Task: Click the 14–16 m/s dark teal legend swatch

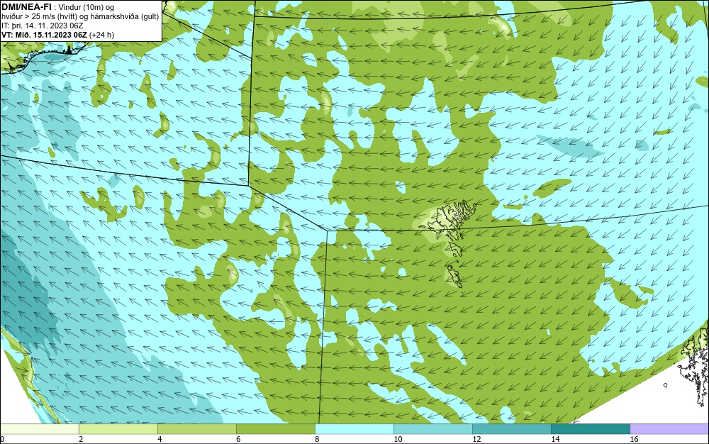Action: [x=590, y=428]
